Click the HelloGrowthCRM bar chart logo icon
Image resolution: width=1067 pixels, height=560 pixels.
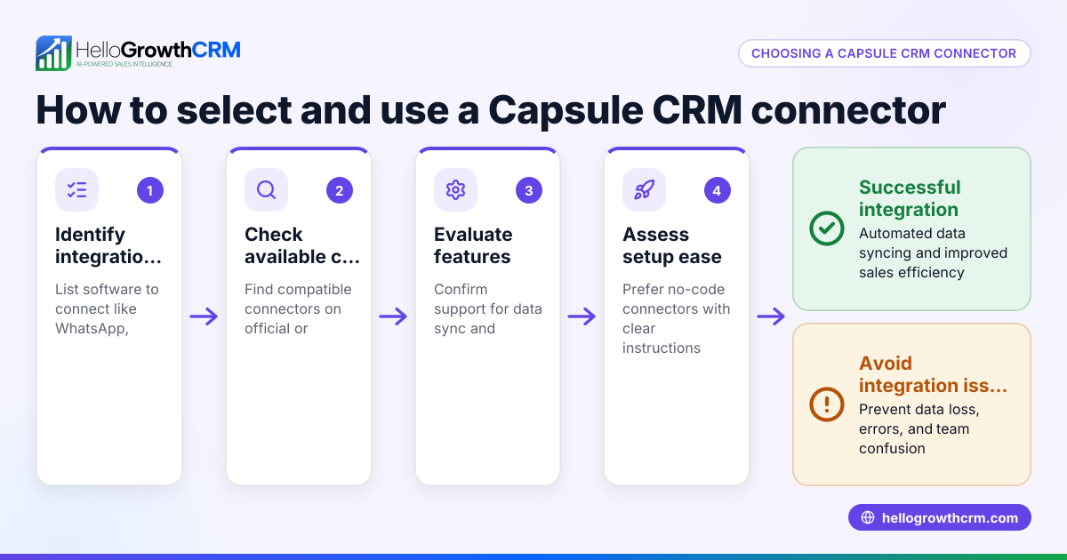(53, 53)
